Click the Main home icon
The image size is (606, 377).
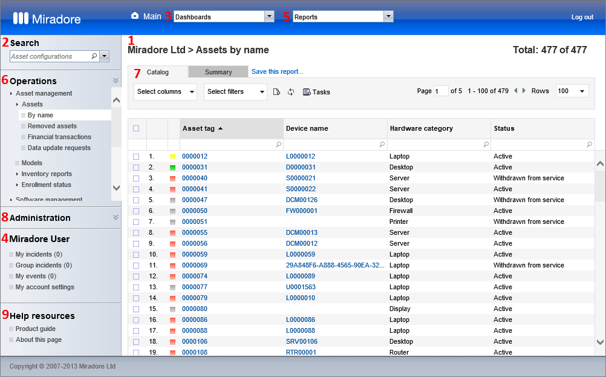click(135, 16)
